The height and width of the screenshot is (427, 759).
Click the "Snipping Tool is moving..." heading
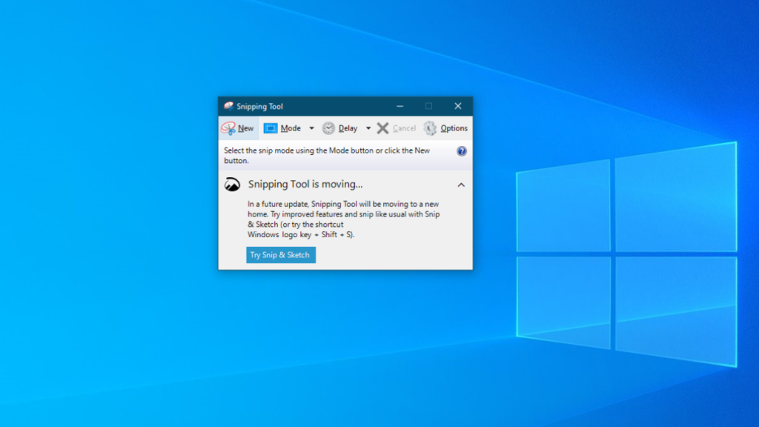[305, 184]
